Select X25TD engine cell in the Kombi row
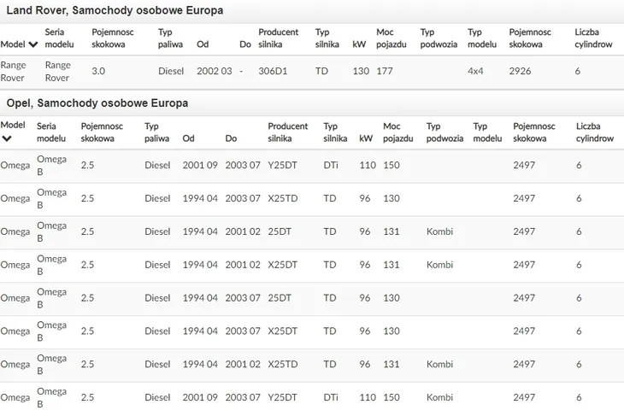The image size is (624, 410). (x=283, y=364)
